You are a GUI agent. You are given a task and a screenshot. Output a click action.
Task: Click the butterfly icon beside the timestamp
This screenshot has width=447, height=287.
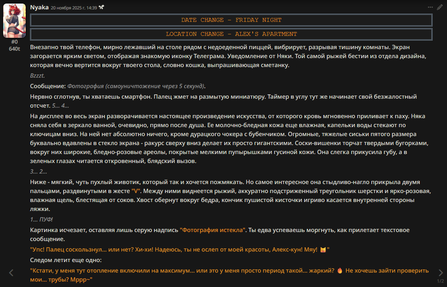coord(101,7)
